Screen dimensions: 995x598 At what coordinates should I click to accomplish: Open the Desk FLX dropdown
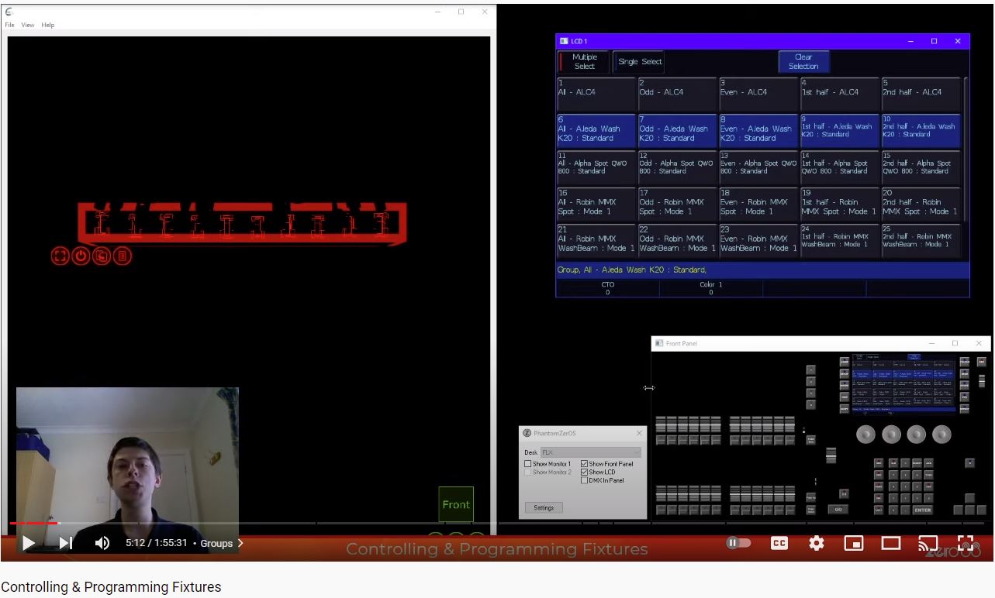point(590,452)
